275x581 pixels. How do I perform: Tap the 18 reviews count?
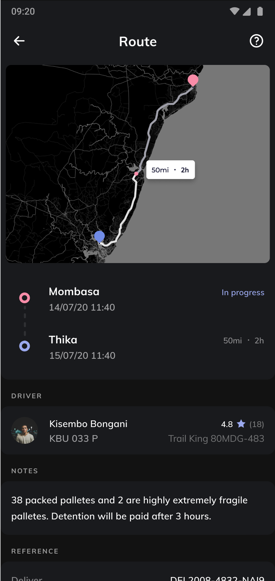(257, 424)
